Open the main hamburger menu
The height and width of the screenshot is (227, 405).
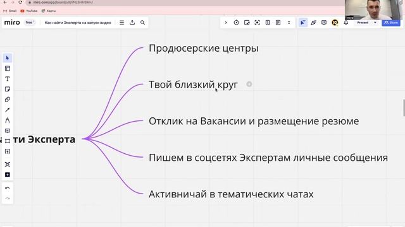point(121,23)
